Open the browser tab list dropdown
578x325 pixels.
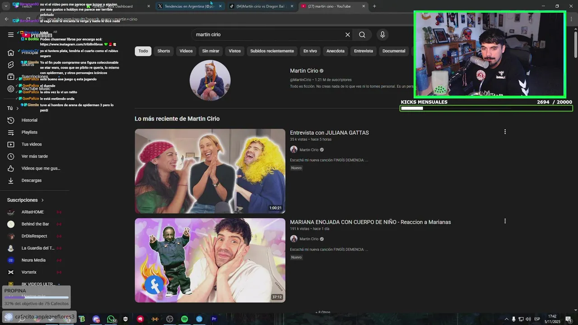coord(6,6)
